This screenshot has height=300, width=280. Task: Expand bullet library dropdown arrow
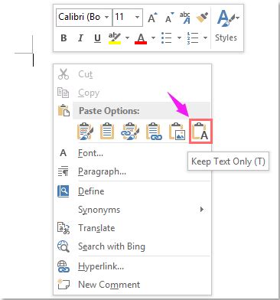179,38
